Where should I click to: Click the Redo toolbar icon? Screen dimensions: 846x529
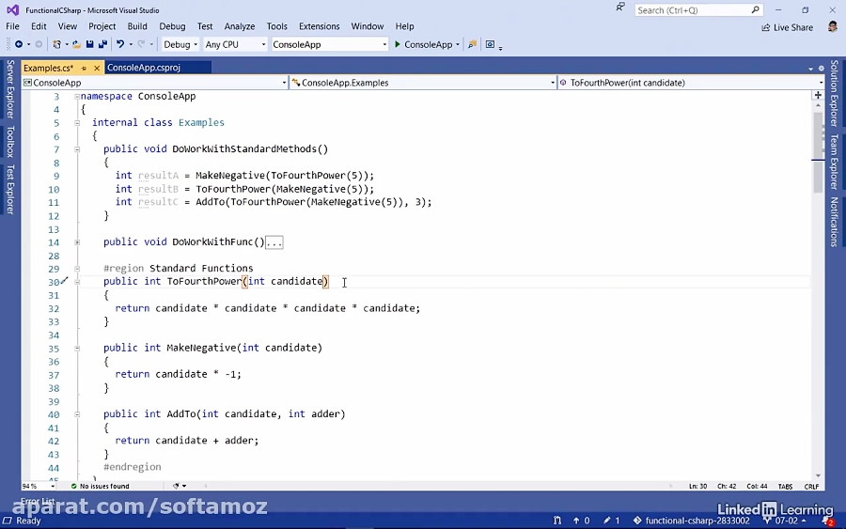point(141,44)
